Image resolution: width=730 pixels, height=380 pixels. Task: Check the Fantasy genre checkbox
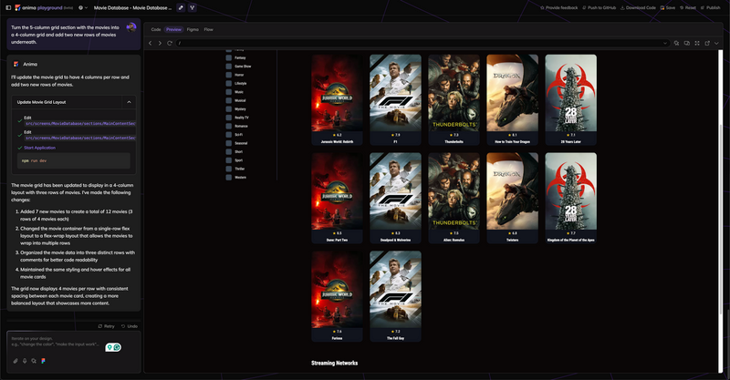(229, 57)
